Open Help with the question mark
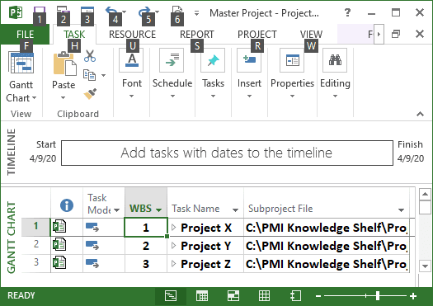 pyautogui.click(x=347, y=12)
